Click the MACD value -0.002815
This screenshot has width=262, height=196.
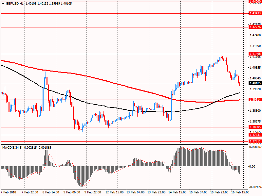tap(30, 148)
